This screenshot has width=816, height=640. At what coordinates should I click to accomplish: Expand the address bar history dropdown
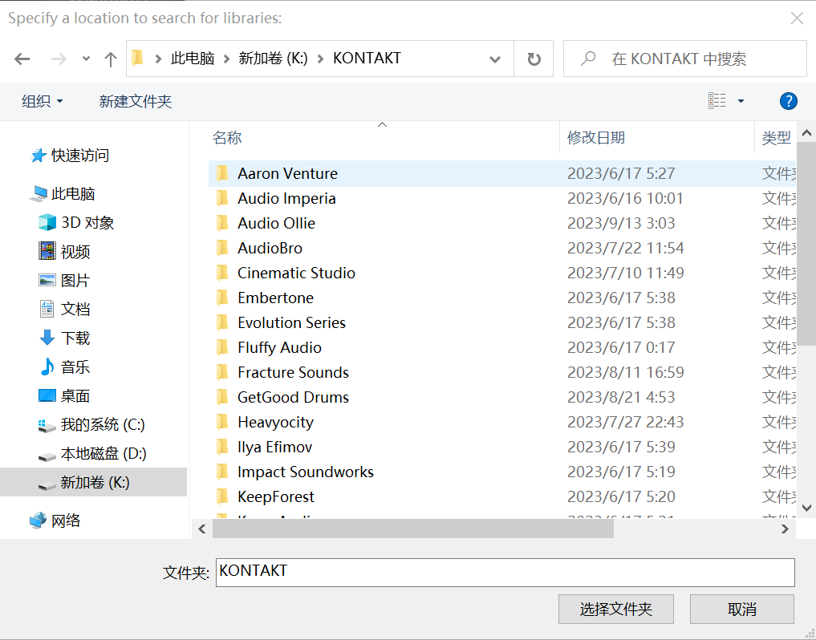tap(495, 59)
